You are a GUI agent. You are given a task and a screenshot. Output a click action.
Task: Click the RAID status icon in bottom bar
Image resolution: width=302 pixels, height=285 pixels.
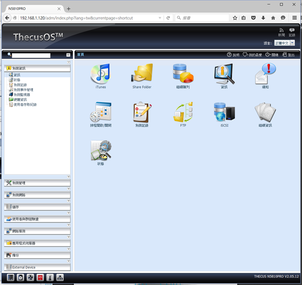(x=10, y=277)
